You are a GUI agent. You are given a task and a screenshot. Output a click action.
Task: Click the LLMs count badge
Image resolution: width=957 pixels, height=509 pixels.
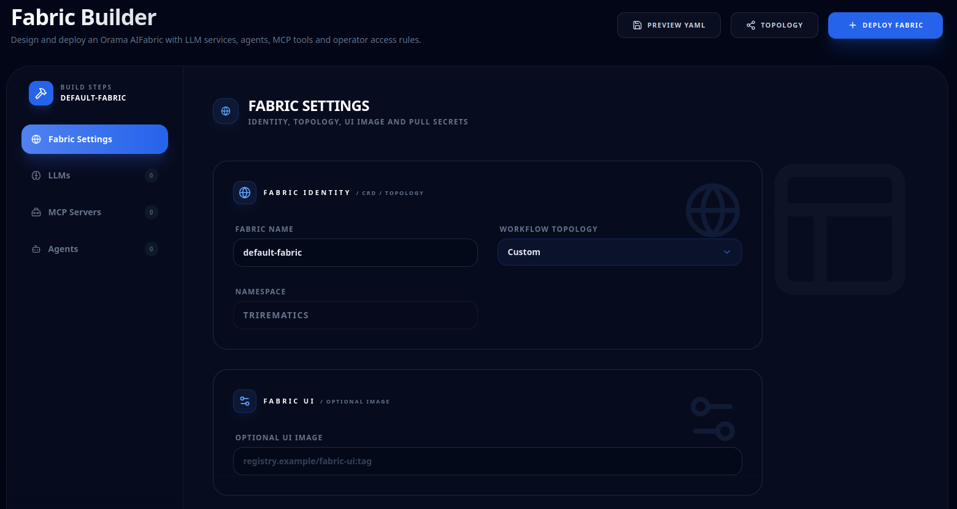(152, 175)
